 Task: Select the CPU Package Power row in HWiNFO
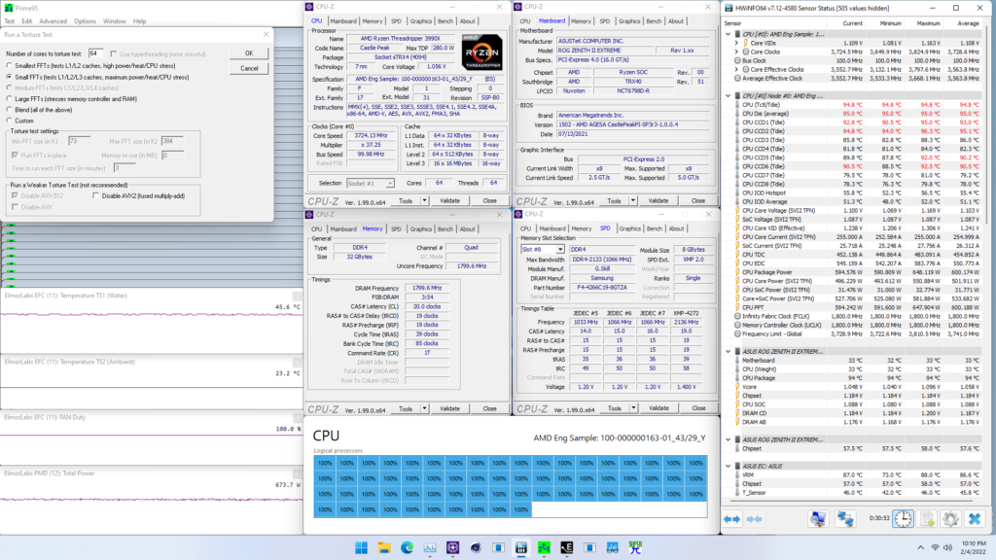854,272
